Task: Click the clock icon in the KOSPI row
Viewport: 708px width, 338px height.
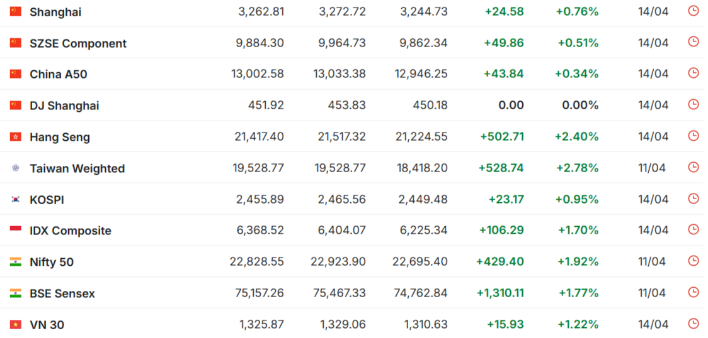Action: (693, 198)
